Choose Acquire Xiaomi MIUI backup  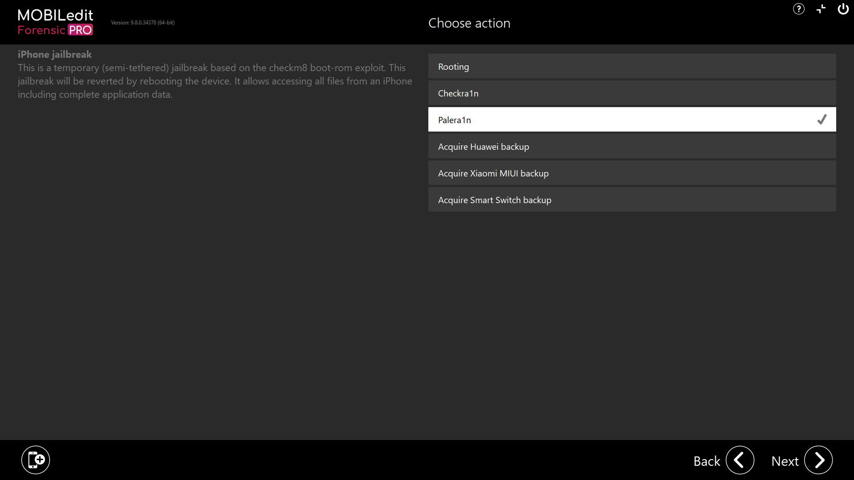632,173
